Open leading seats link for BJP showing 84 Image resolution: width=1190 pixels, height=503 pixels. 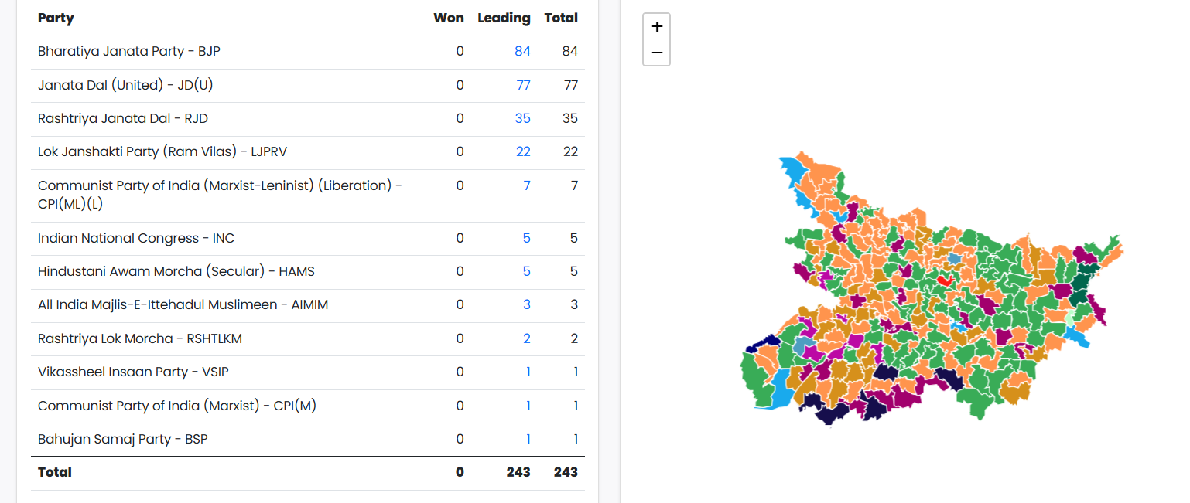524,51
